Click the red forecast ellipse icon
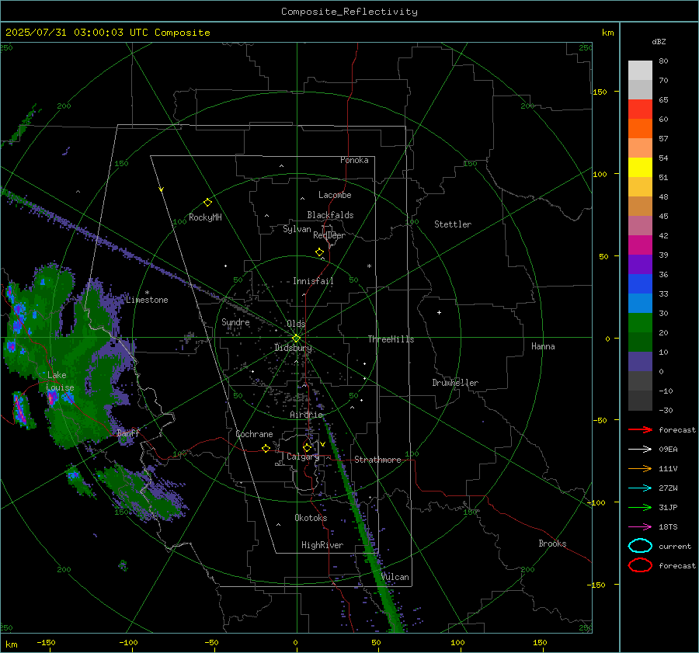Image resolution: width=699 pixels, height=653 pixels. pos(640,565)
